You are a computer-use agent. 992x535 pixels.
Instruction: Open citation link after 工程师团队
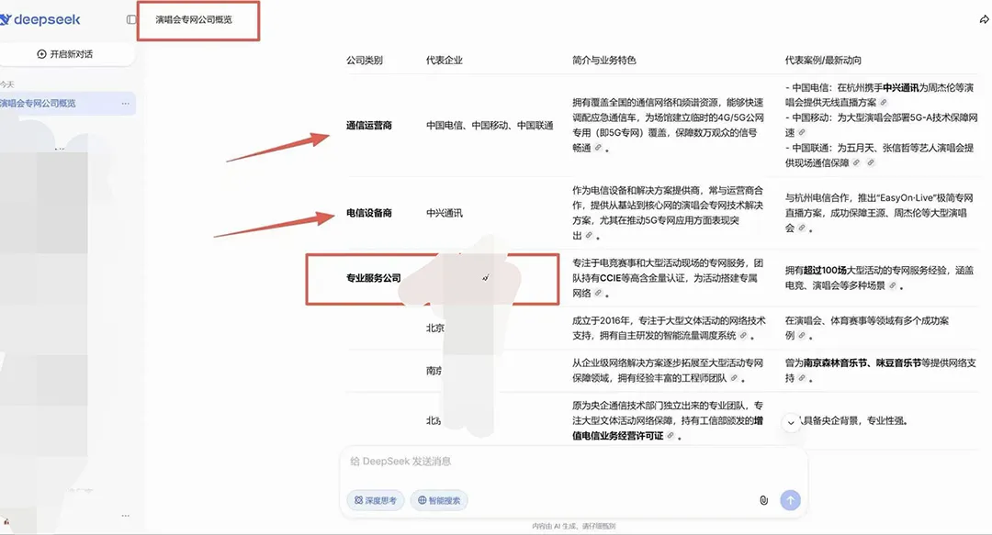point(734,377)
